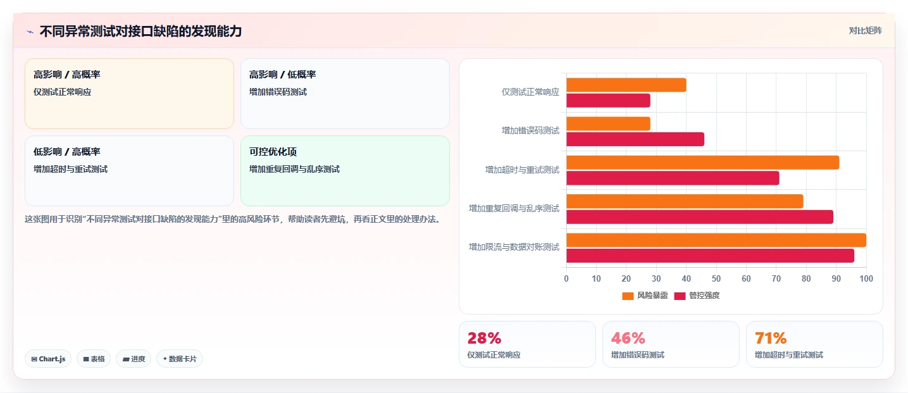The width and height of the screenshot is (908, 393).
Task: Click red bar for 增加限流与数据对账测试
Action: (x=711, y=256)
